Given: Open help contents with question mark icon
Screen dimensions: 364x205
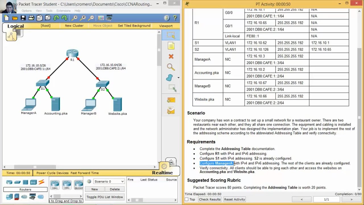Looking at the screenshot, I should click(x=175, y=18).
